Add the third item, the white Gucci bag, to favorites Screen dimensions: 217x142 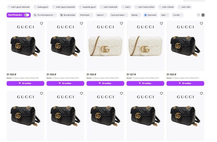point(121,23)
